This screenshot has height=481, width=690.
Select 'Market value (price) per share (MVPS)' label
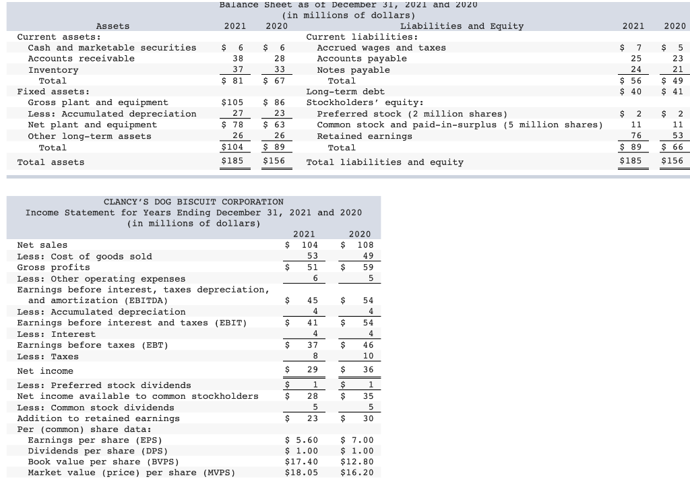[x=131, y=473]
